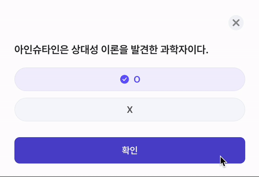Click the purple checkmark icon beside O
The height and width of the screenshot is (177, 259).
[124, 79]
